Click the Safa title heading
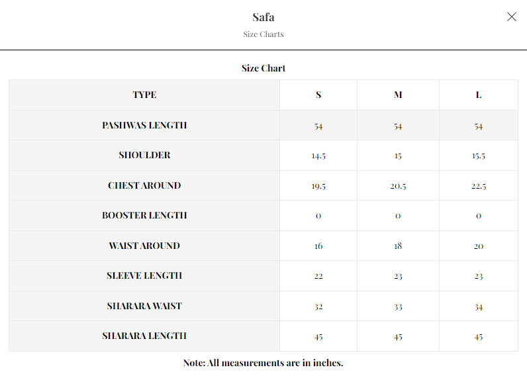Screen dimensions: 527x388 pyautogui.click(x=263, y=17)
